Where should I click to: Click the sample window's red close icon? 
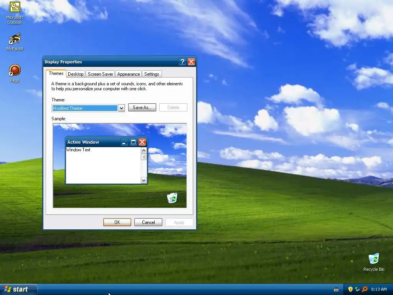point(142,142)
